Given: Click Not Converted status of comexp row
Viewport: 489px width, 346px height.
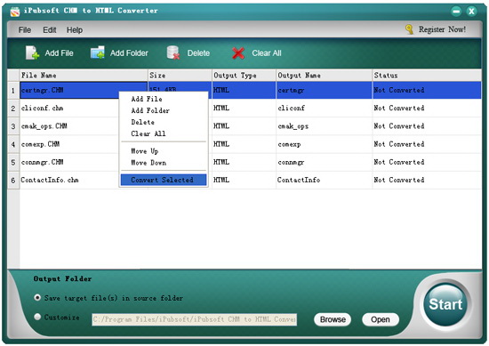Looking at the screenshot, I should pos(427,144).
